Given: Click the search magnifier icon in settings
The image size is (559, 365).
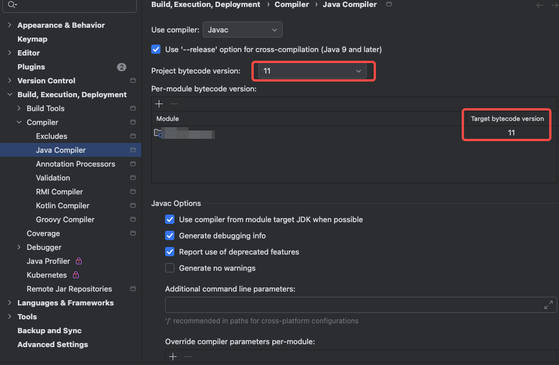Looking at the screenshot, I should [x=12, y=5].
